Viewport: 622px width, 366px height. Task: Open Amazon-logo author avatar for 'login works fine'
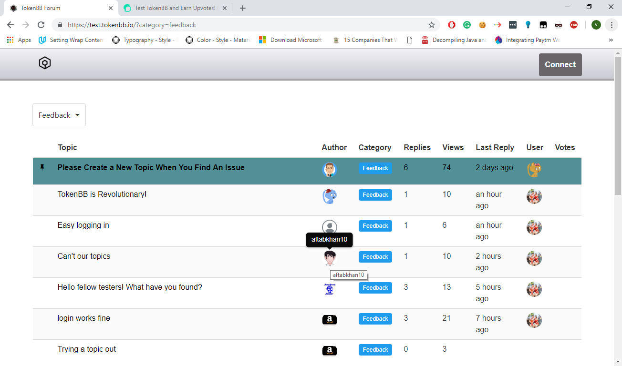[x=330, y=320]
